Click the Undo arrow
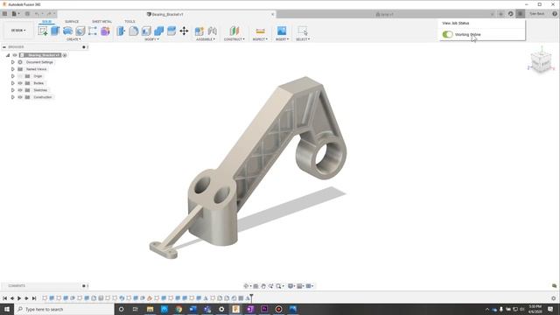The width and height of the screenshot is (560, 315). [37, 14]
